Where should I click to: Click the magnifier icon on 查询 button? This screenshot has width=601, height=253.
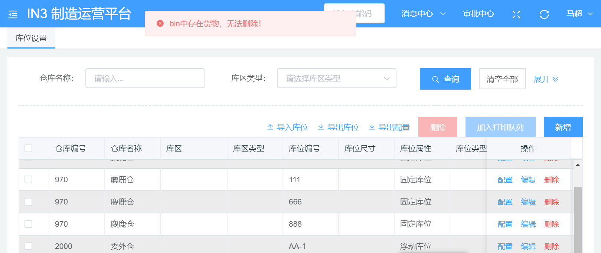(x=435, y=79)
